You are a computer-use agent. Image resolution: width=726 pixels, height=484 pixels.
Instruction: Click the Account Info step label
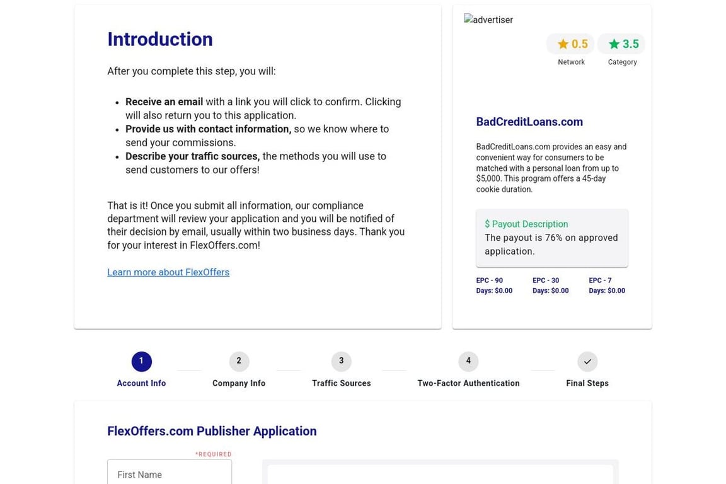[x=141, y=384]
